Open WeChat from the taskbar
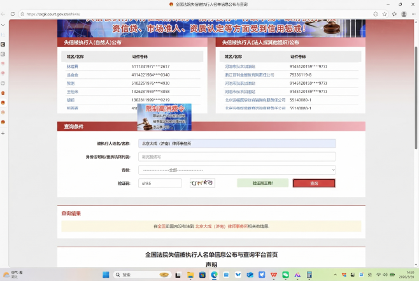Image resolution: width=419 pixels, height=281 pixels. tap(285, 275)
